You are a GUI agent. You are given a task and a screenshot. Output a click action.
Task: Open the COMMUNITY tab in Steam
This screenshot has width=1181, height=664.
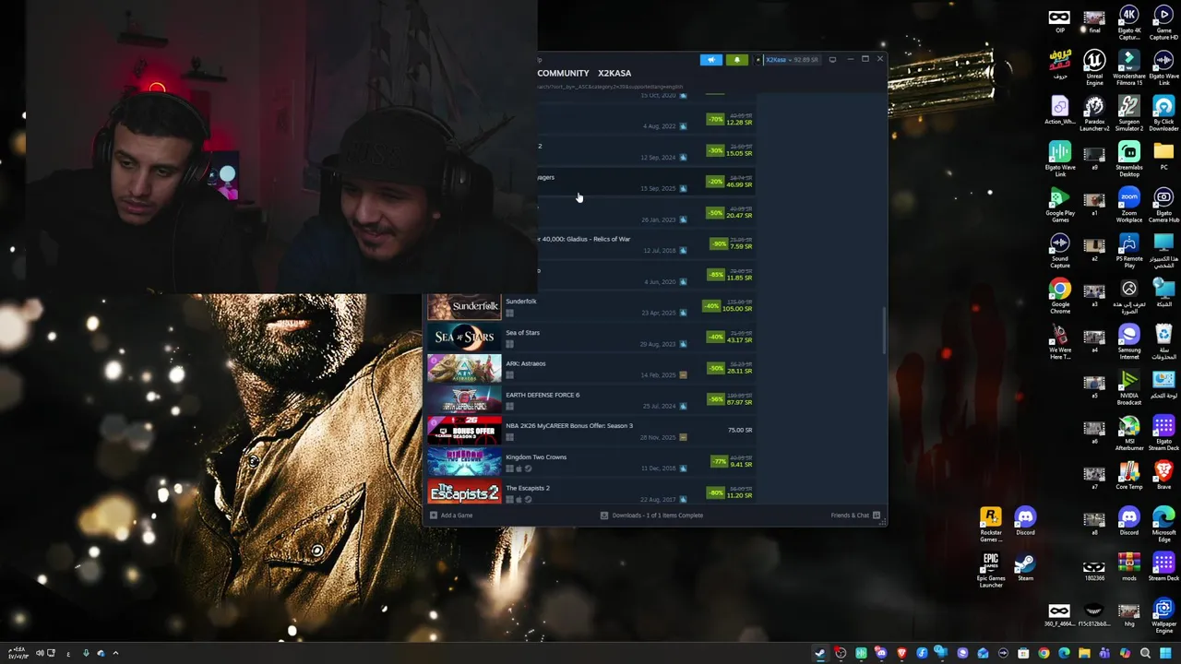(563, 73)
